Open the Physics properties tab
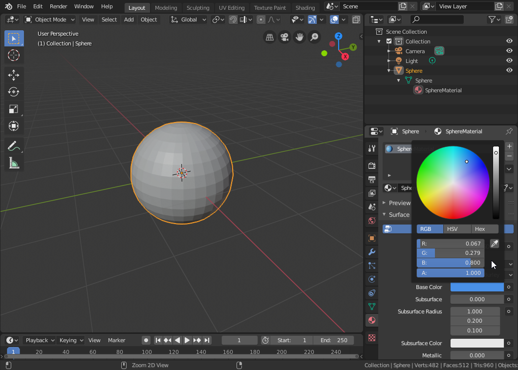 pos(372,279)
